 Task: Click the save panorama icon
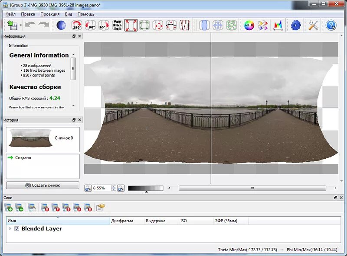(13, 25)
